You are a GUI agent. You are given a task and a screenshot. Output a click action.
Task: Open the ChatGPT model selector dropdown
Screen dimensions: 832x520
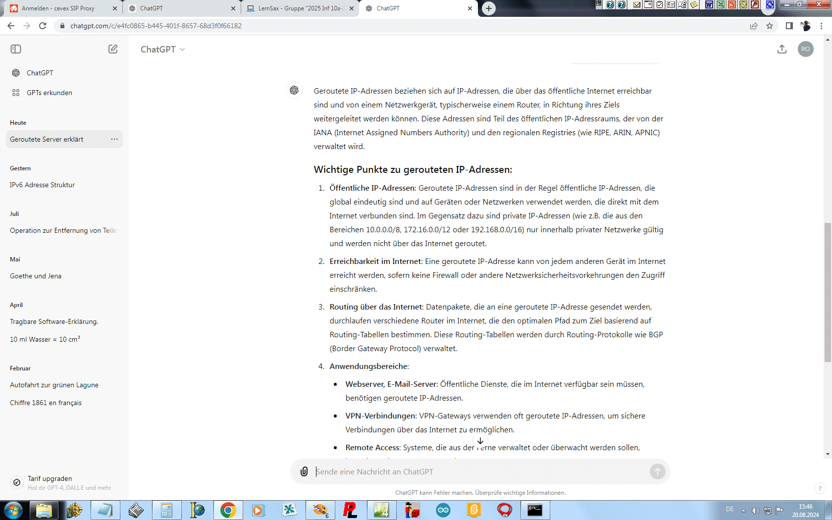point(162,49)
